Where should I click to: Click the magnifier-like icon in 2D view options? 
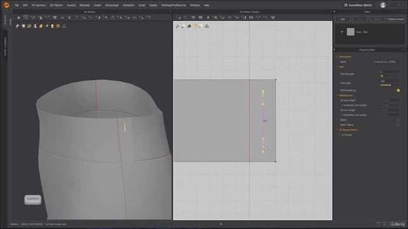point(189,26)
